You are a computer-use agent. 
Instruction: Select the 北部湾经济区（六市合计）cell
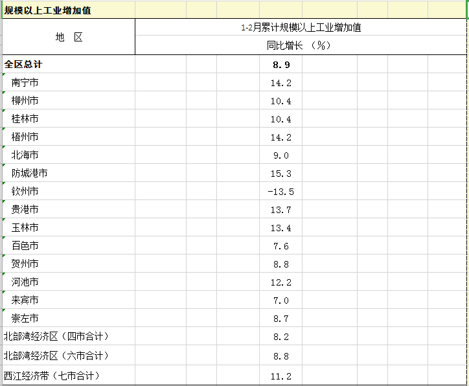coord(69,356)
